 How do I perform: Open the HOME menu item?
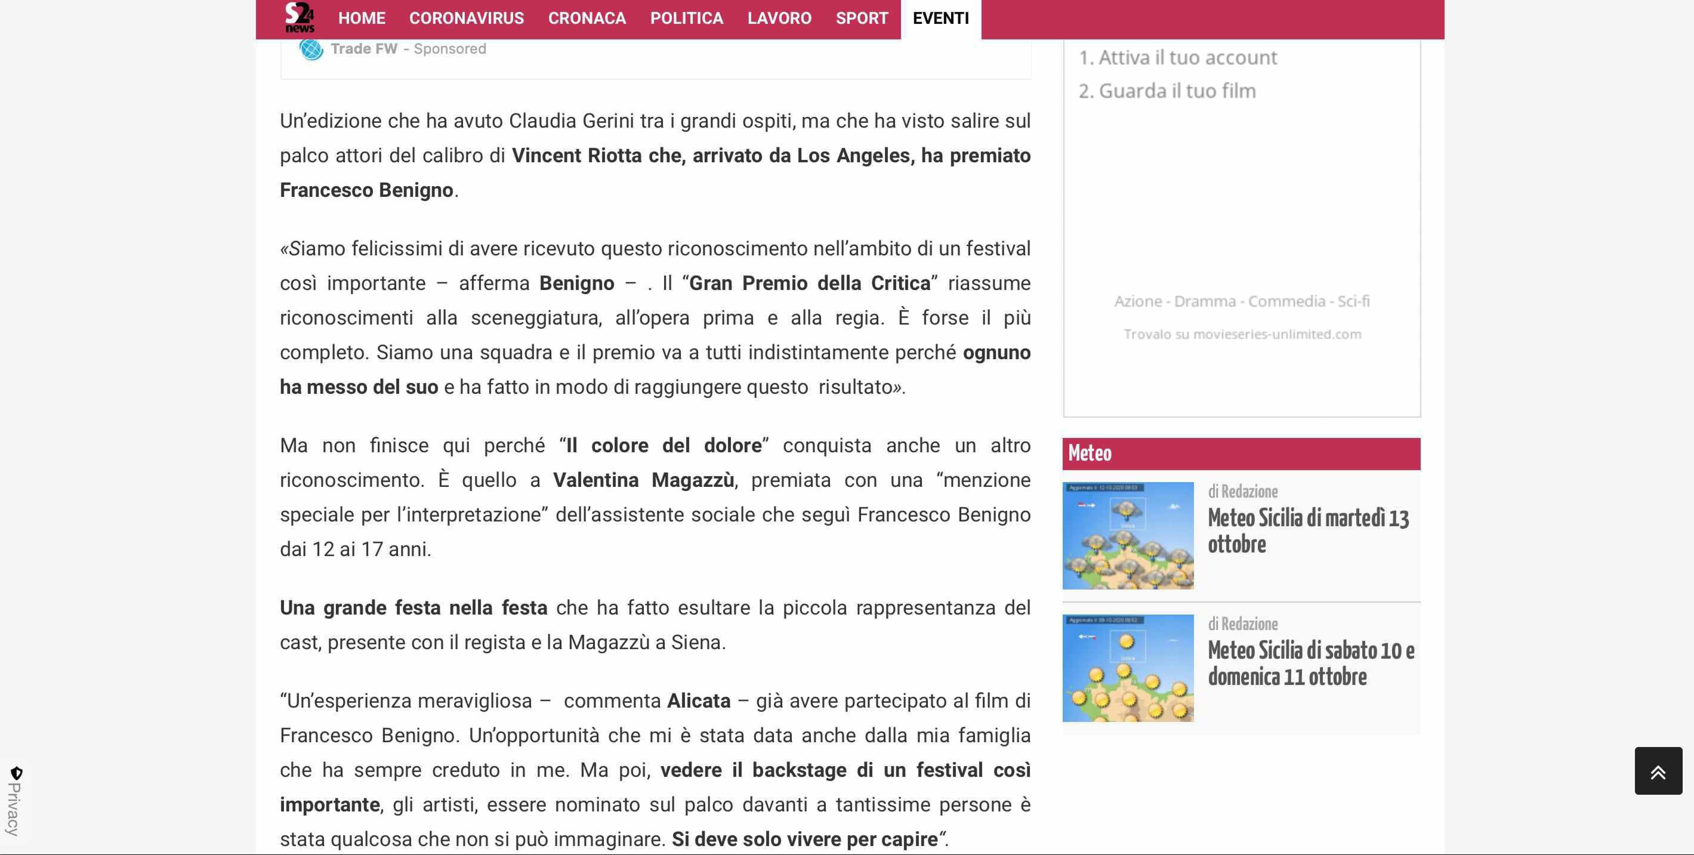tap(362, 18)
